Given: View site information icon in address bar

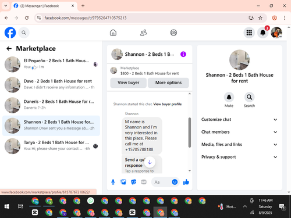Looking at the screenshot, I should 39,18.
